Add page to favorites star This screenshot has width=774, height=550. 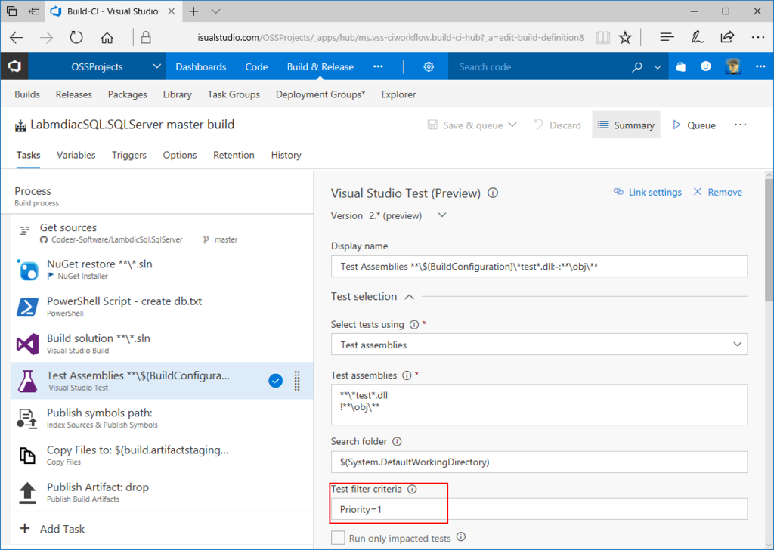point(625,38)
